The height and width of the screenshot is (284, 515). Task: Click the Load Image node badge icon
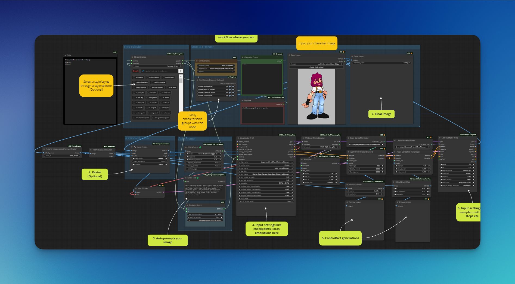pos(344,52)
